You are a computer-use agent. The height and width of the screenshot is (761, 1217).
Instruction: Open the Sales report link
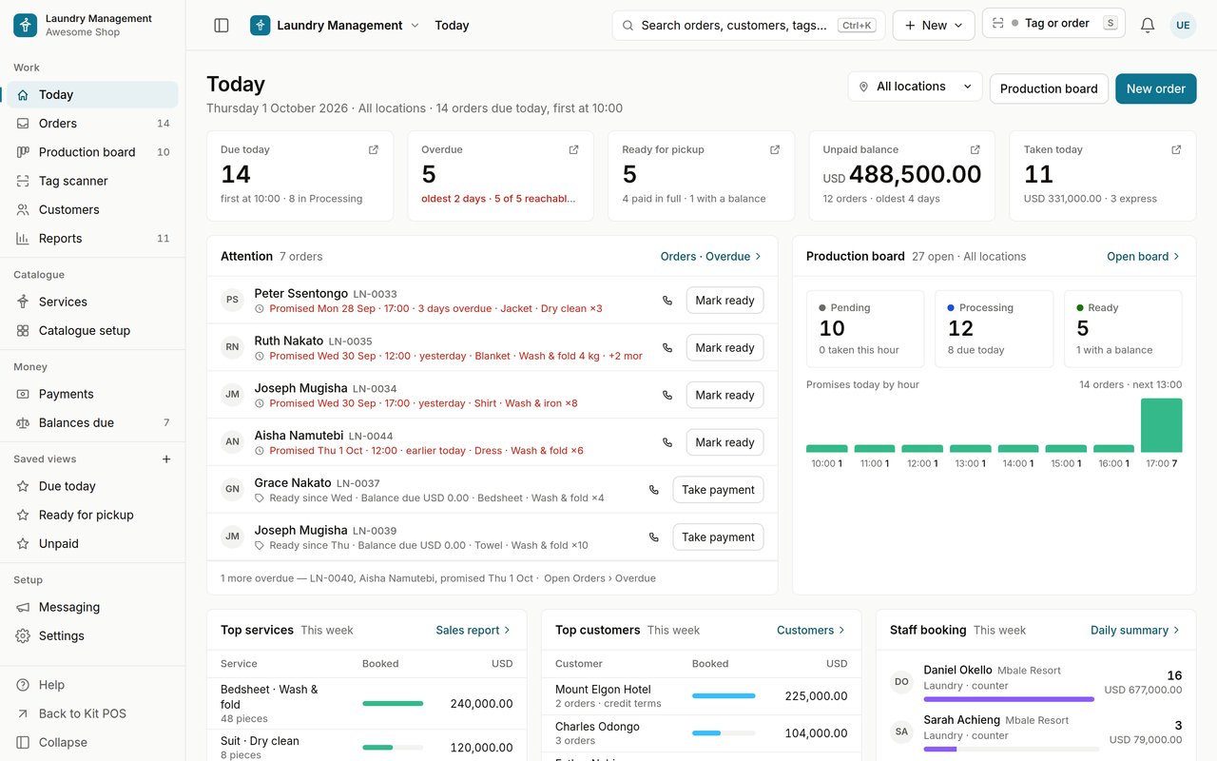pyautogui.click(x=473, y=630)
